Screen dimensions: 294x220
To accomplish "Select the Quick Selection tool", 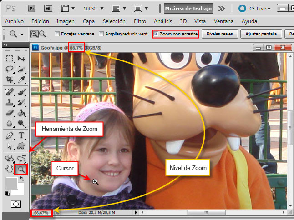I will [21, 69].
